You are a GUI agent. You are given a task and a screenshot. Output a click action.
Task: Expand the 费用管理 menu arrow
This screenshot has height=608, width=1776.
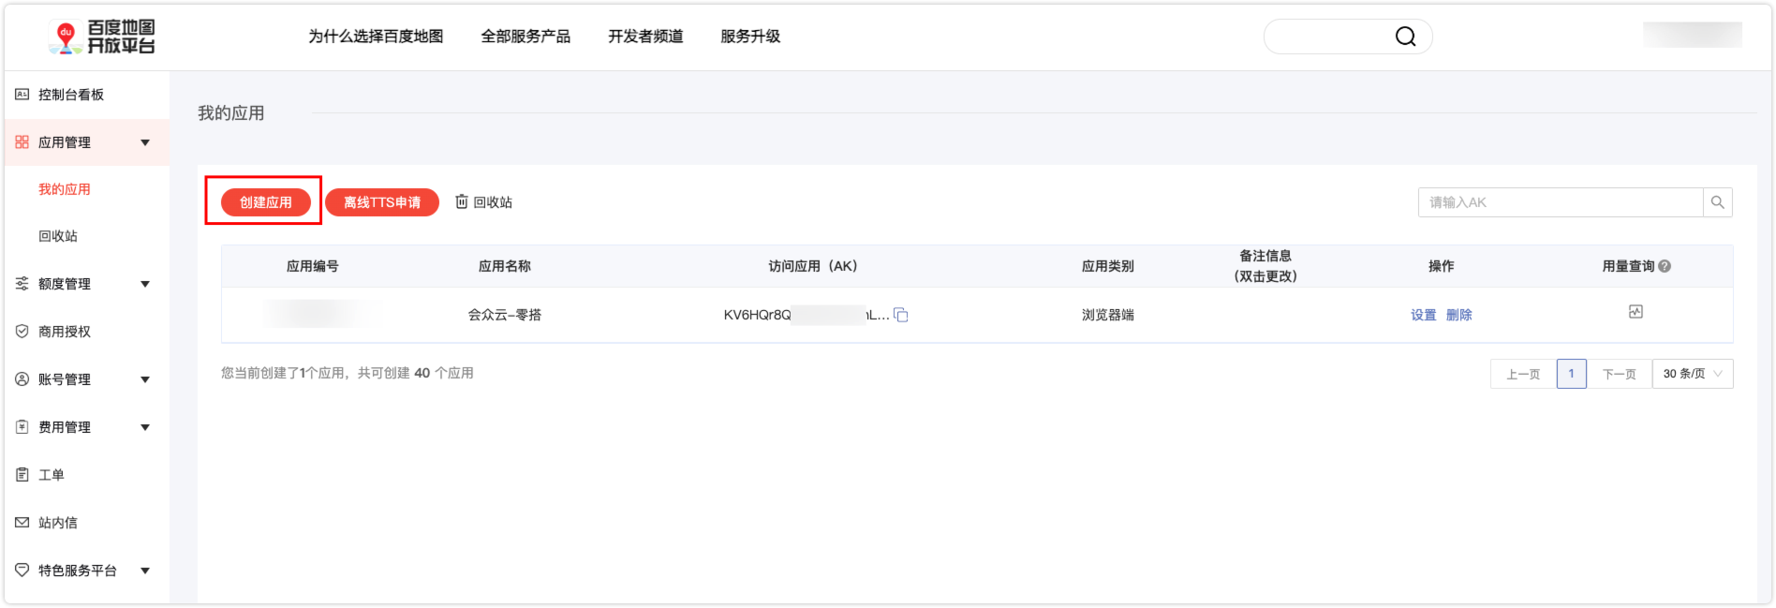pyautogui.click(x=145, y=427)
